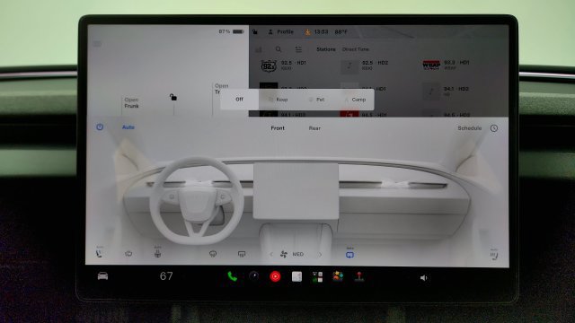Screen dimensions: 575x323
Task: Toggle the front windshield defrost icon
Action: click(x=213, y=253)
